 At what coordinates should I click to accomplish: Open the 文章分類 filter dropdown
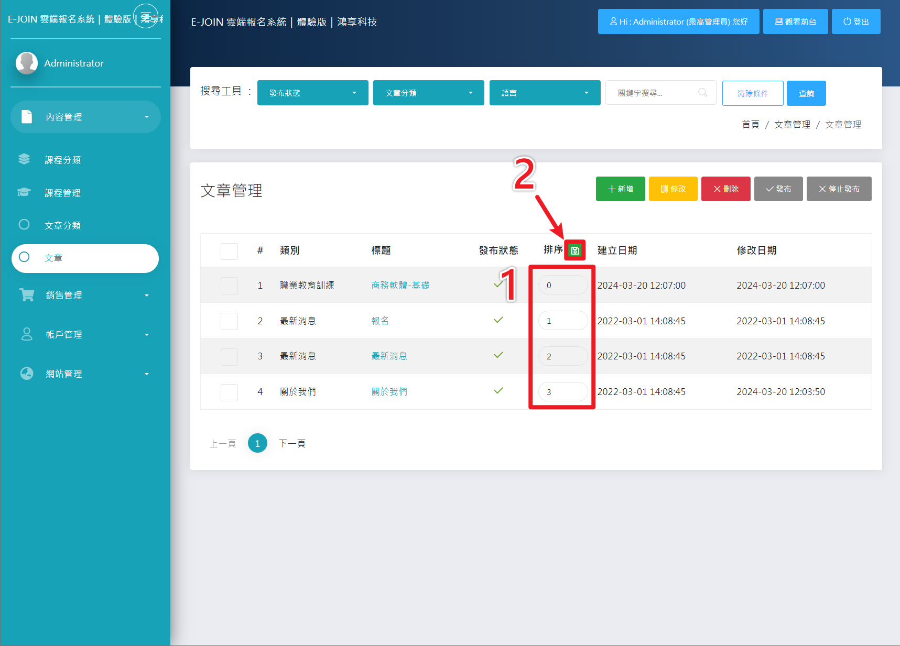tap(428, 93)
